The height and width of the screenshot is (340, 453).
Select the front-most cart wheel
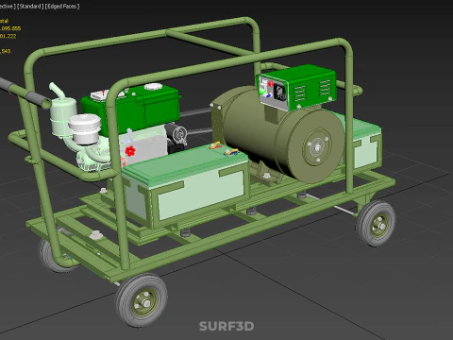click(141, 300)
